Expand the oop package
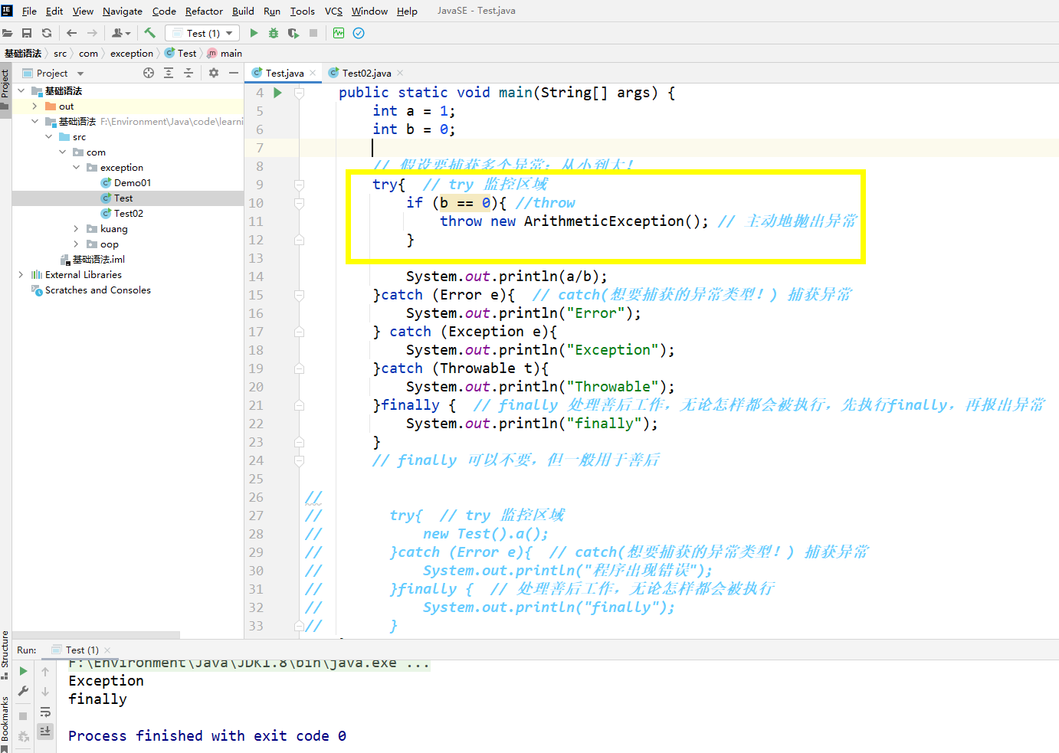Image resolution: width=1059 pixels, height=753 pixels. 76,244
